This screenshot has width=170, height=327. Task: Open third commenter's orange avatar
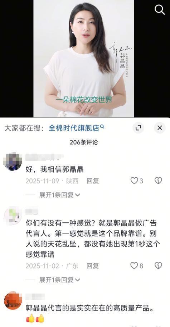tap(13, 300)
